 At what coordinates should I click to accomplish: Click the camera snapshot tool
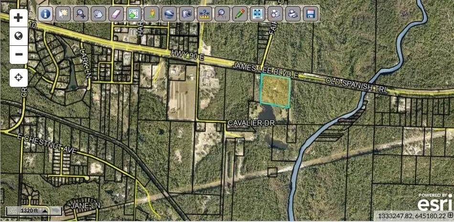pyautogui.click(x=187, y=14)
